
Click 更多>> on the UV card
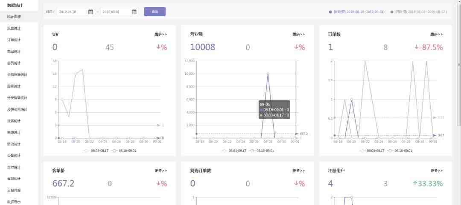coord(160,34)
